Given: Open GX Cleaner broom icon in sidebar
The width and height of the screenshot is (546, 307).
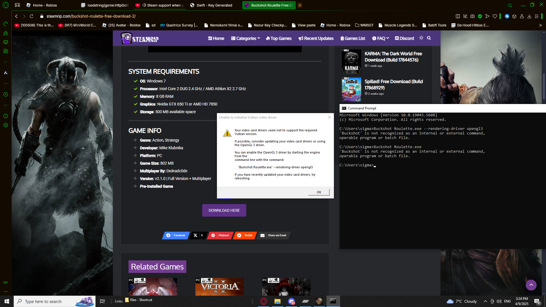Looking at the screenshot, I should coord(6,33).
